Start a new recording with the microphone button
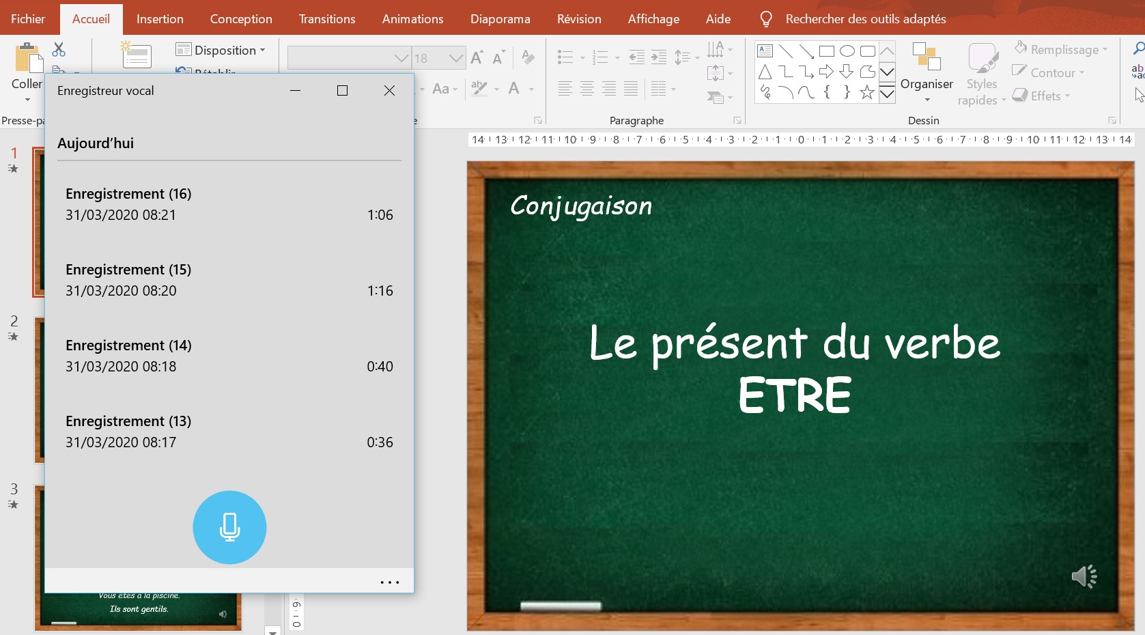 229,527
